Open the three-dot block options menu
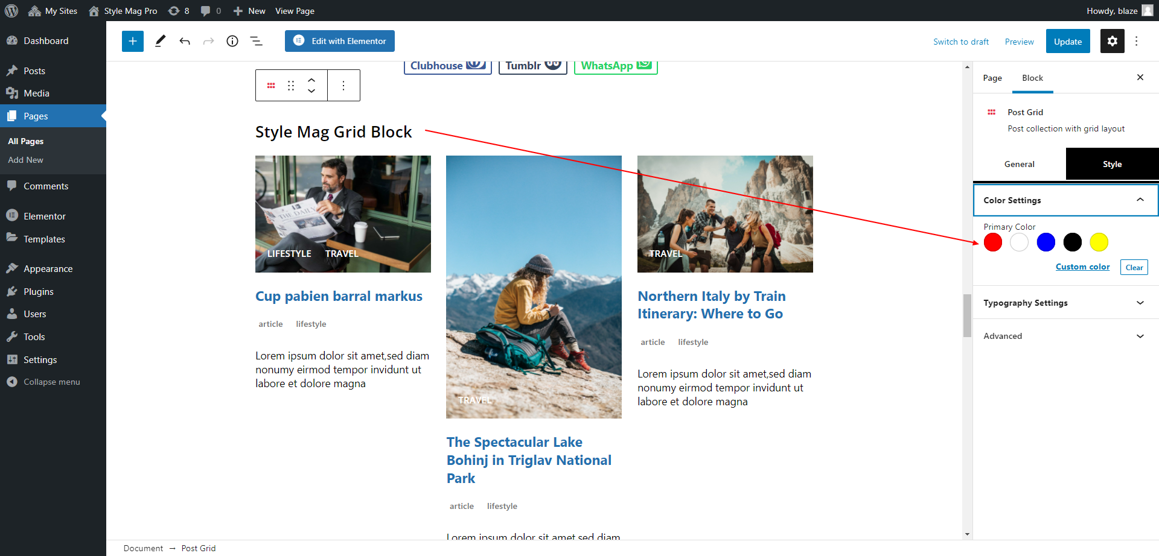The image size is (1159, 556). tap(343, 86)
